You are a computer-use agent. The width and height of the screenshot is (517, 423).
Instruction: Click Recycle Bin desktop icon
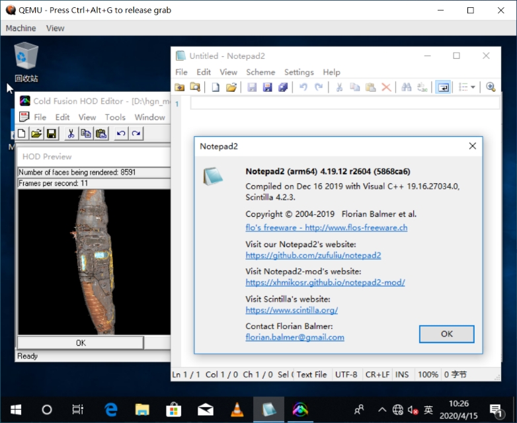pyautogui.click(x=26, y=62)
